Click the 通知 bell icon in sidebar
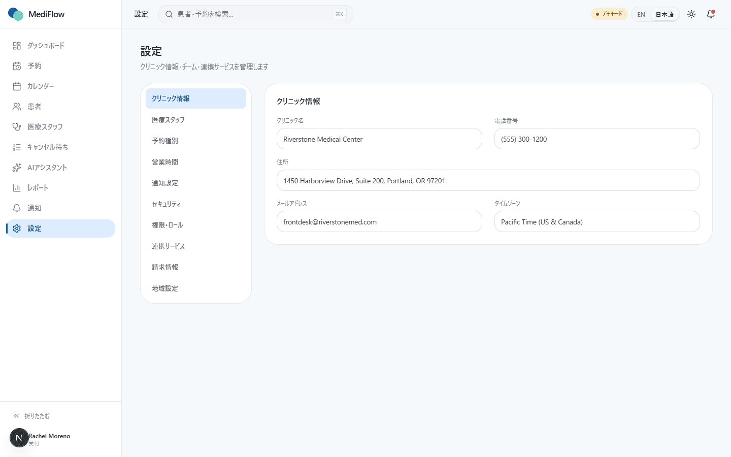This screenshot has height=457, width=731. 17,208
